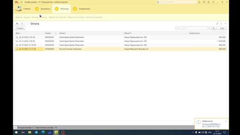This screenshot has height=135, width=240.
Task: Close the Оплата form tab
Action: coord(225,24)
